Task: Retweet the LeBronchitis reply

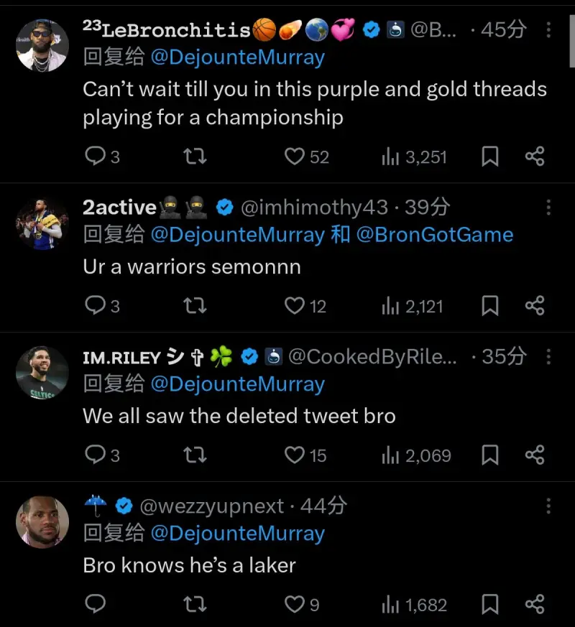Action: [x=194, y=156]
